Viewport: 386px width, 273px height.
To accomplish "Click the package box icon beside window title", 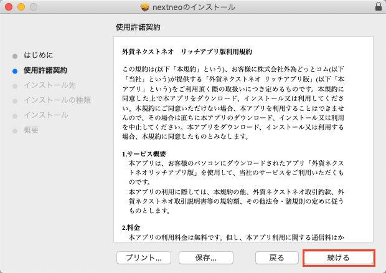I will point(145,7).
